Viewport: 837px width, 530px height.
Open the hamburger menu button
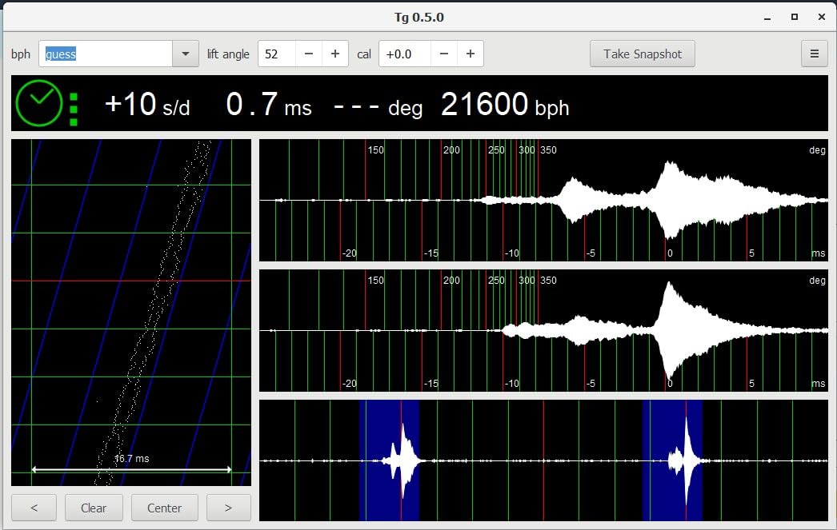815,54
